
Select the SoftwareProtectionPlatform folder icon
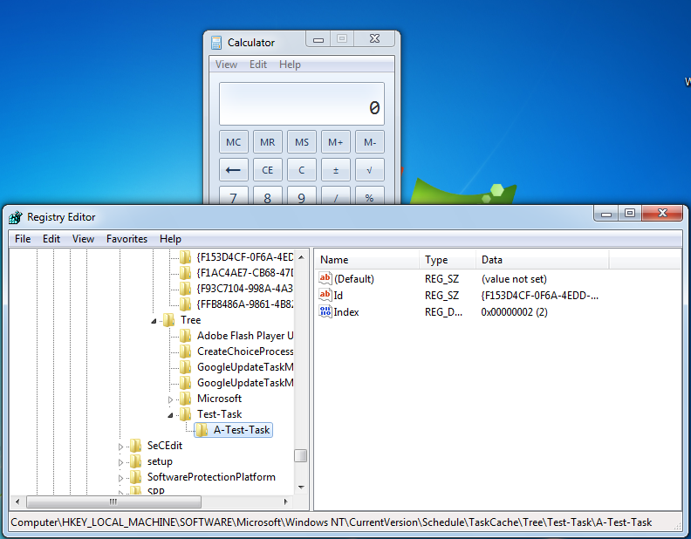tap(135, 477)
